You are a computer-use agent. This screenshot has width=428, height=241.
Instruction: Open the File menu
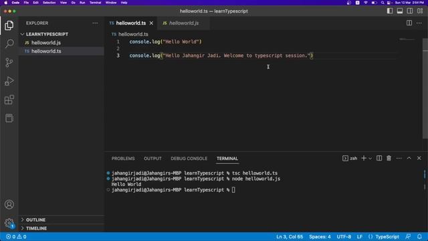pos(26,3)
